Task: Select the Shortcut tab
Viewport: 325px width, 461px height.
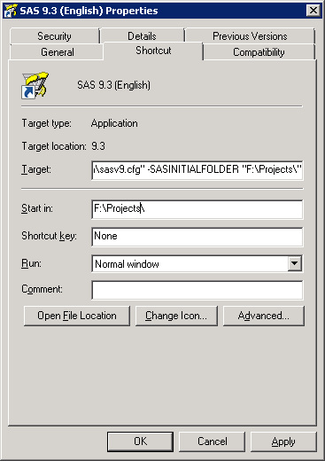Action: (153, 51)
